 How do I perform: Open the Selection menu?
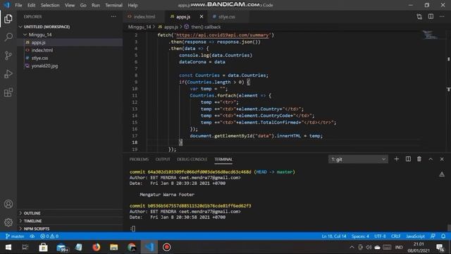coord(50,5)
